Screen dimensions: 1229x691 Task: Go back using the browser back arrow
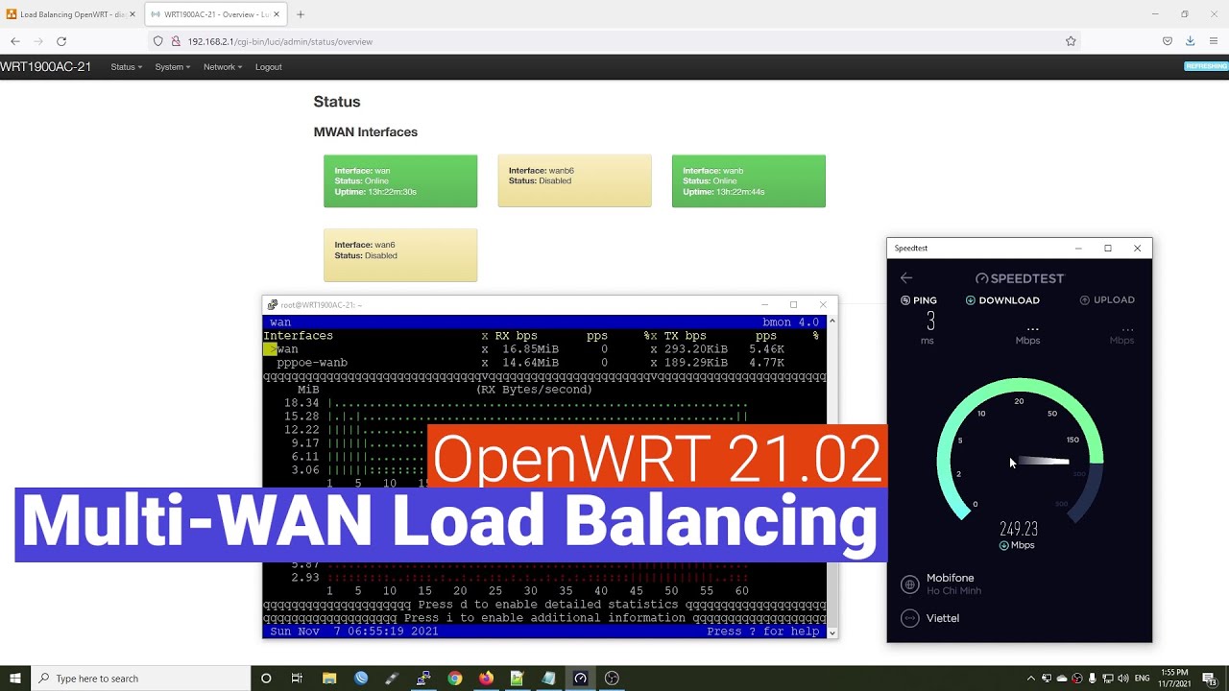point(15,41)
